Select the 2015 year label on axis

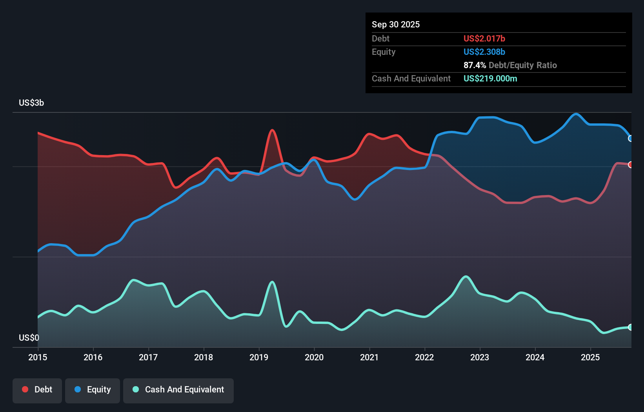tap(37, 358)
